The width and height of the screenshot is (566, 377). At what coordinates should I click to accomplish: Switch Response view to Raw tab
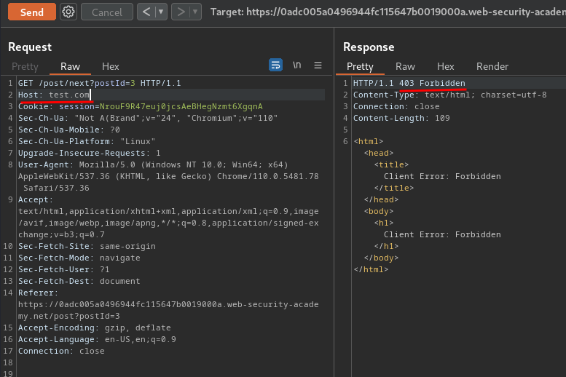pyautogui.click(x=405, y=66)
